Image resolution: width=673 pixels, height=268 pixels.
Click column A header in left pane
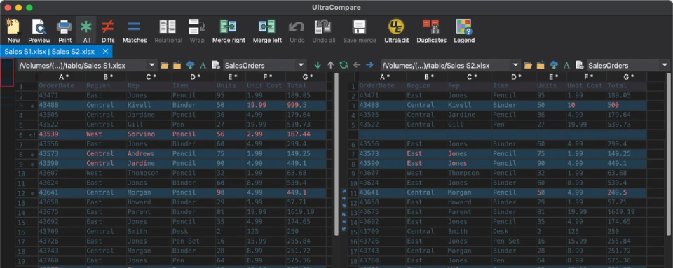coord(62,77)
